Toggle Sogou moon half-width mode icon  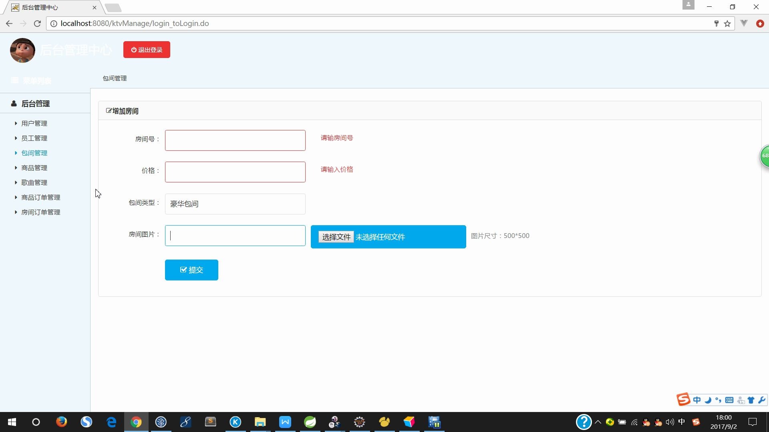pos(708,400)
